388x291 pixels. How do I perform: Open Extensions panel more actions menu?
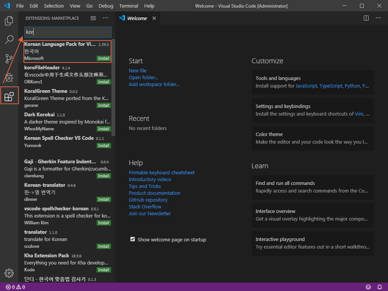click(105, 18)
